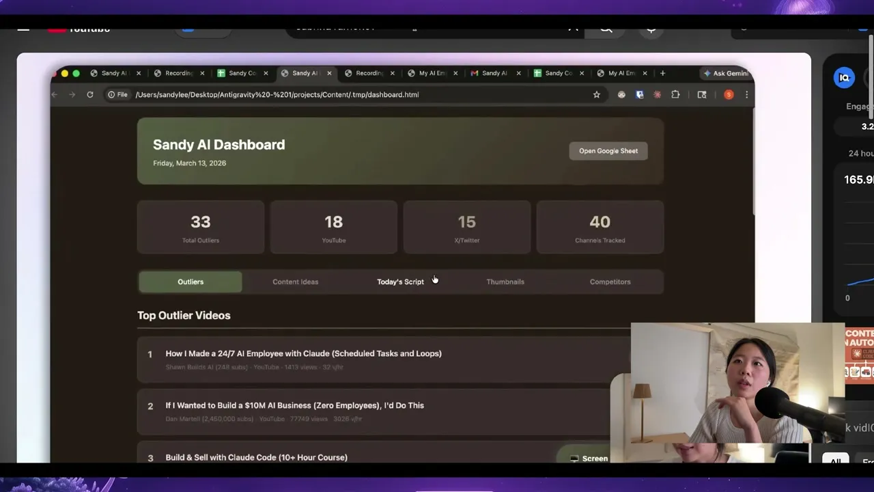Open the Chrome profile avatar

click(729, 94)
